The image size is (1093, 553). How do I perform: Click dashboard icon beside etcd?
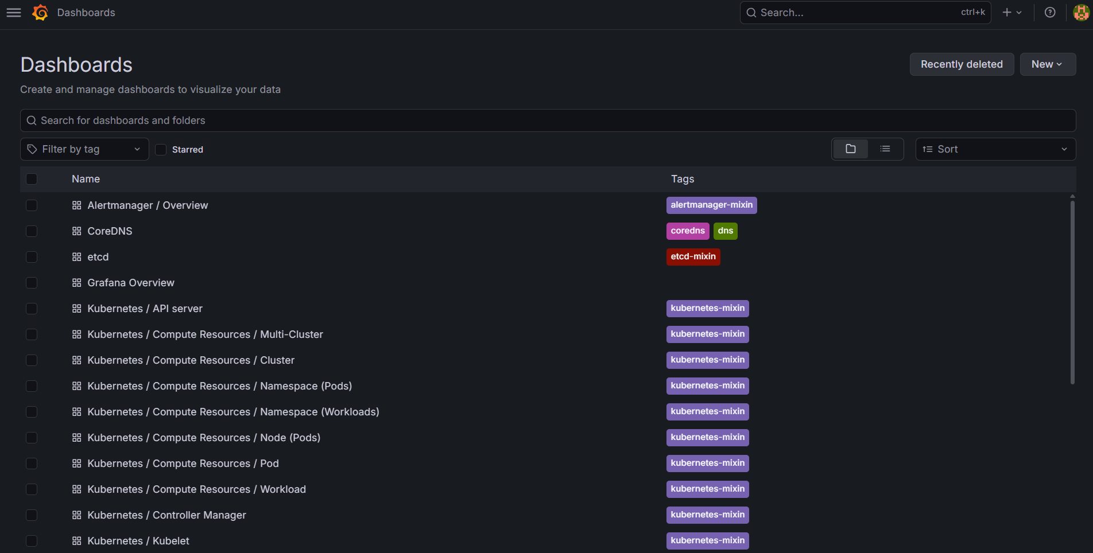pos(77,257)
